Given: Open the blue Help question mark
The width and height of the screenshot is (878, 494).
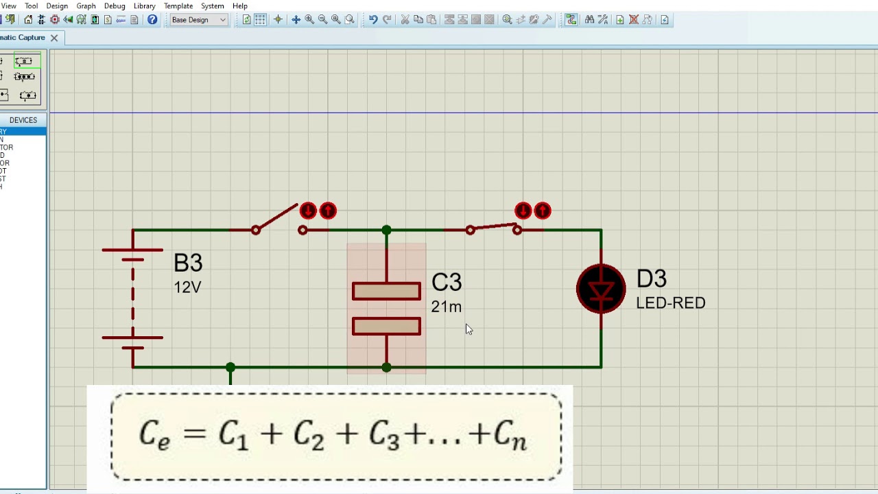Looking at the screenshot, I should click(x=152, y=20).
